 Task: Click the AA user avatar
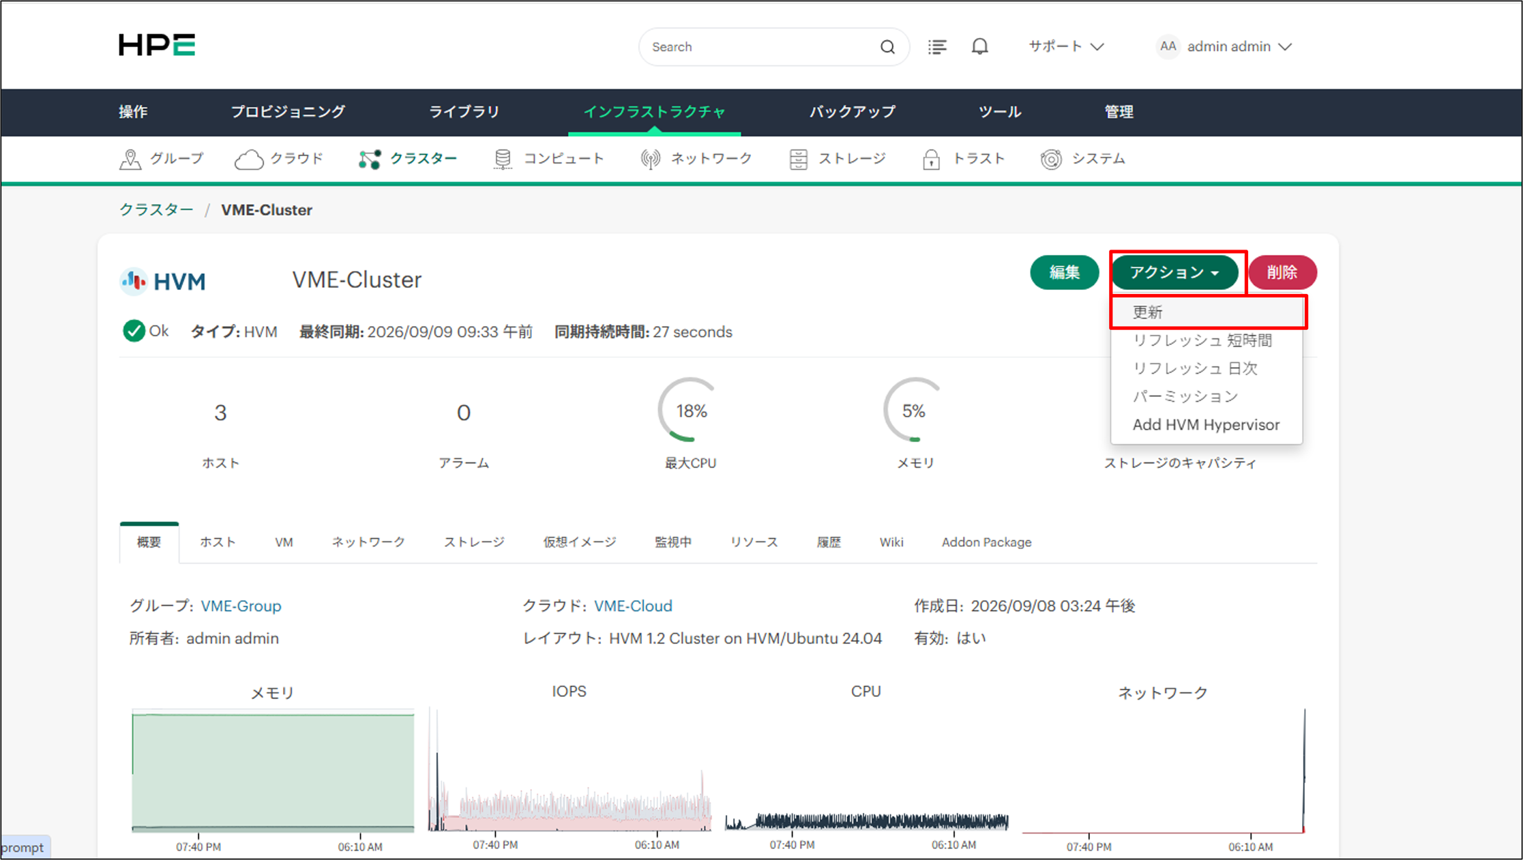tap(1168, 46)
